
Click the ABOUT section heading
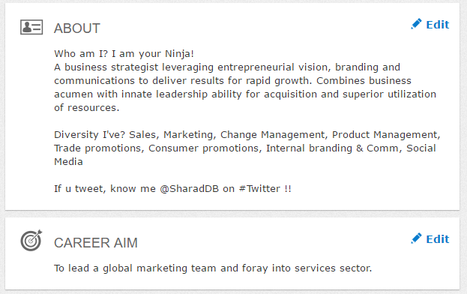(x=77, y=28)
